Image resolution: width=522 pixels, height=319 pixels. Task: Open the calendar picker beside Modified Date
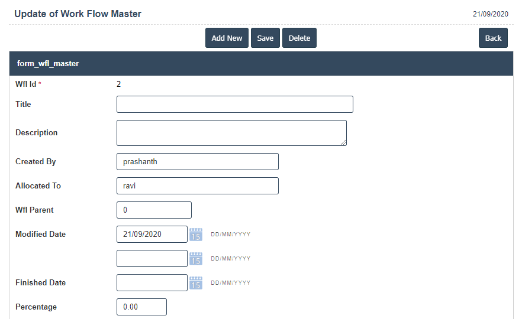(x=196, y=235)
